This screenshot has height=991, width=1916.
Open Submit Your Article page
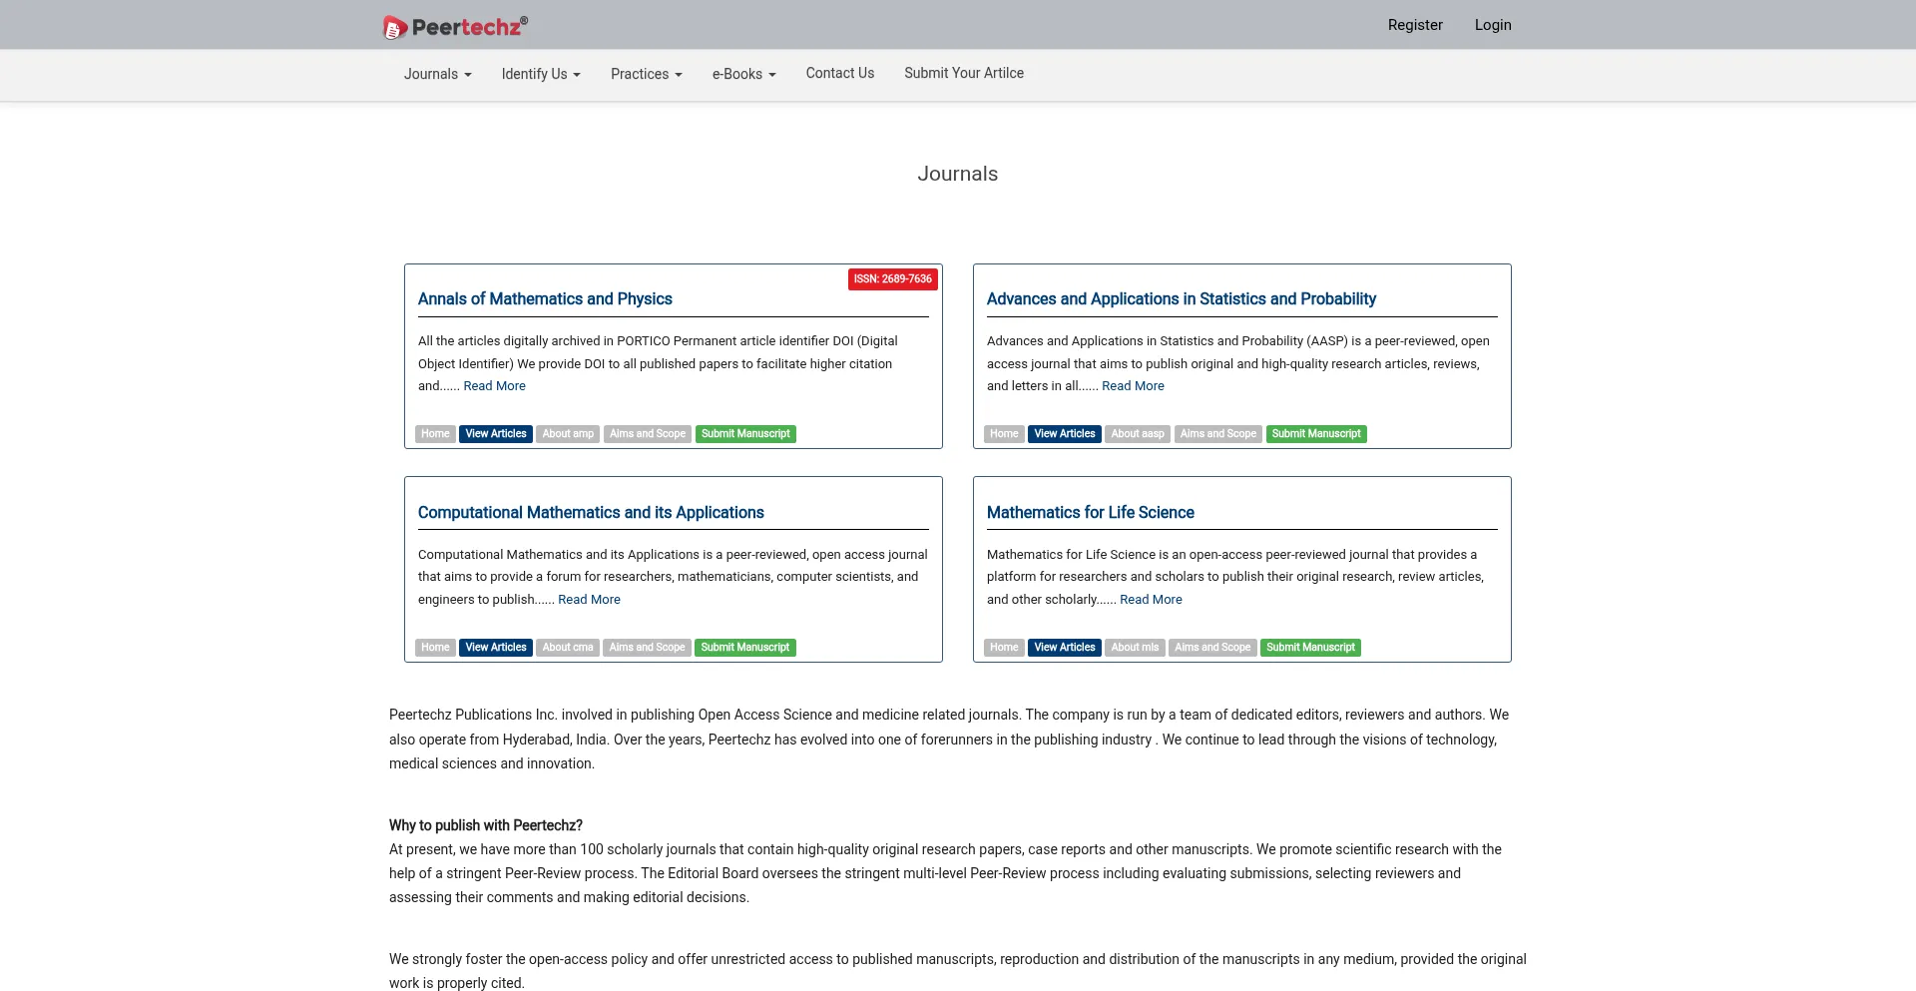(x=963, y=73)
